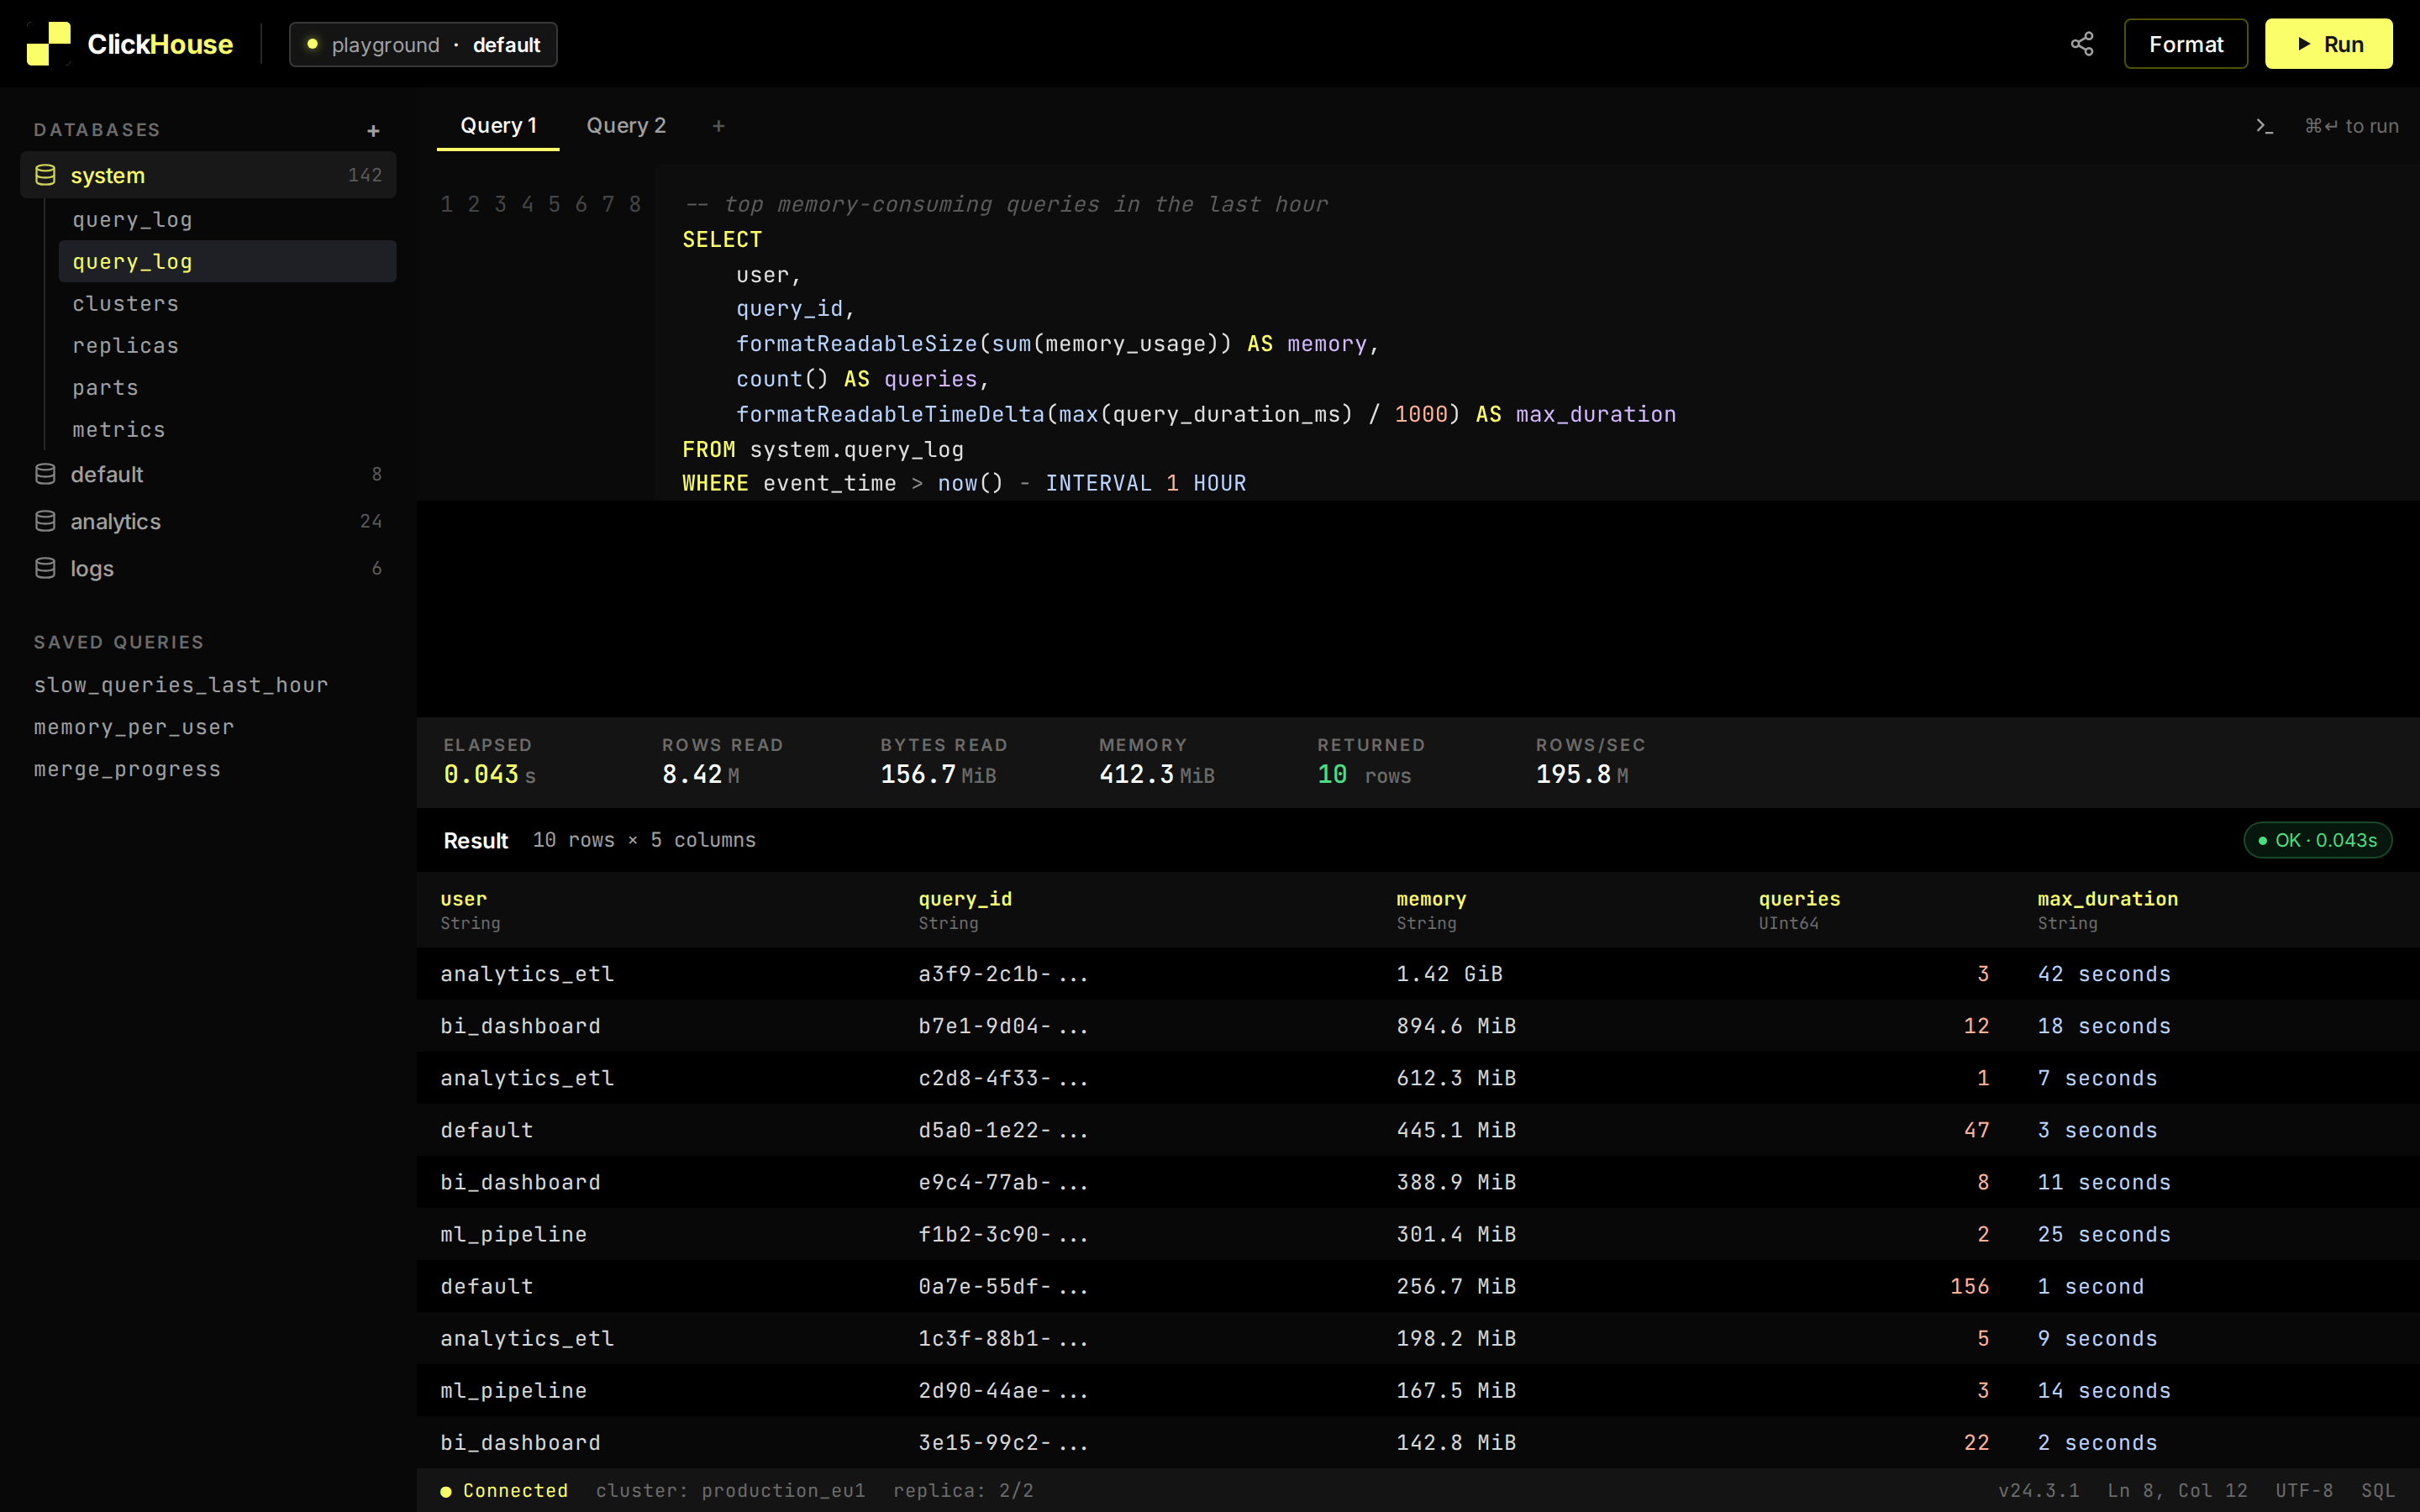
Task: Open the parts table
Action: point(227,387)
